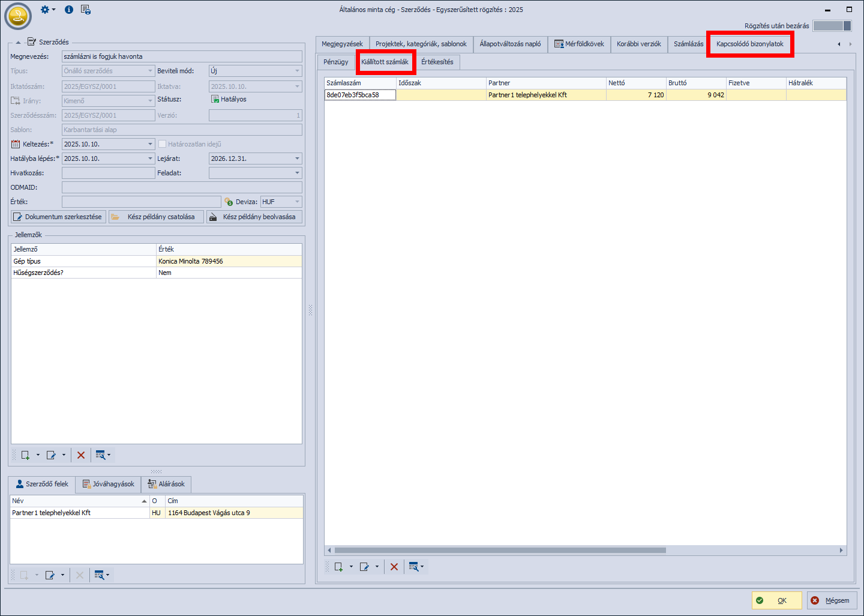Click the red delete icon under Jellemzők list
Viewport: 864px width, 616px height.
point(81,455)
